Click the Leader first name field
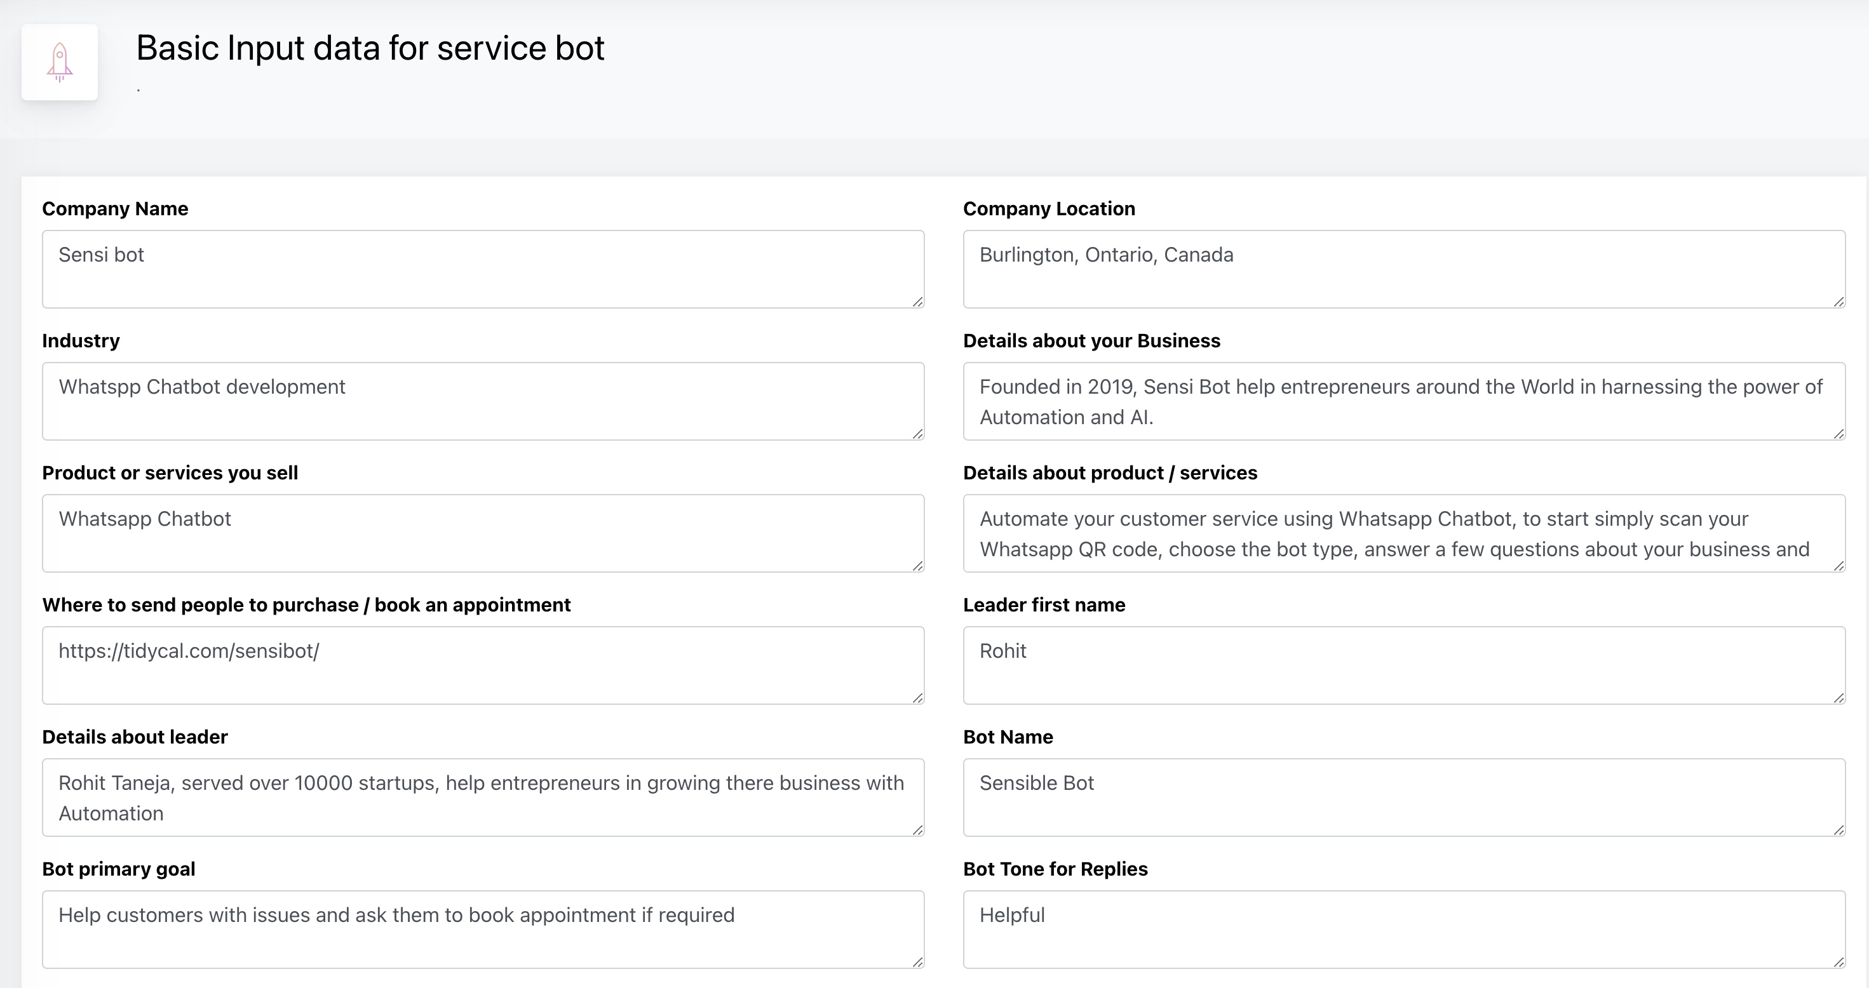 click(1403, 665)
